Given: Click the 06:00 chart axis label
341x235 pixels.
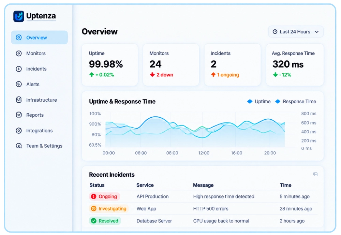Looking at the screenshot, I should (141, 153).
